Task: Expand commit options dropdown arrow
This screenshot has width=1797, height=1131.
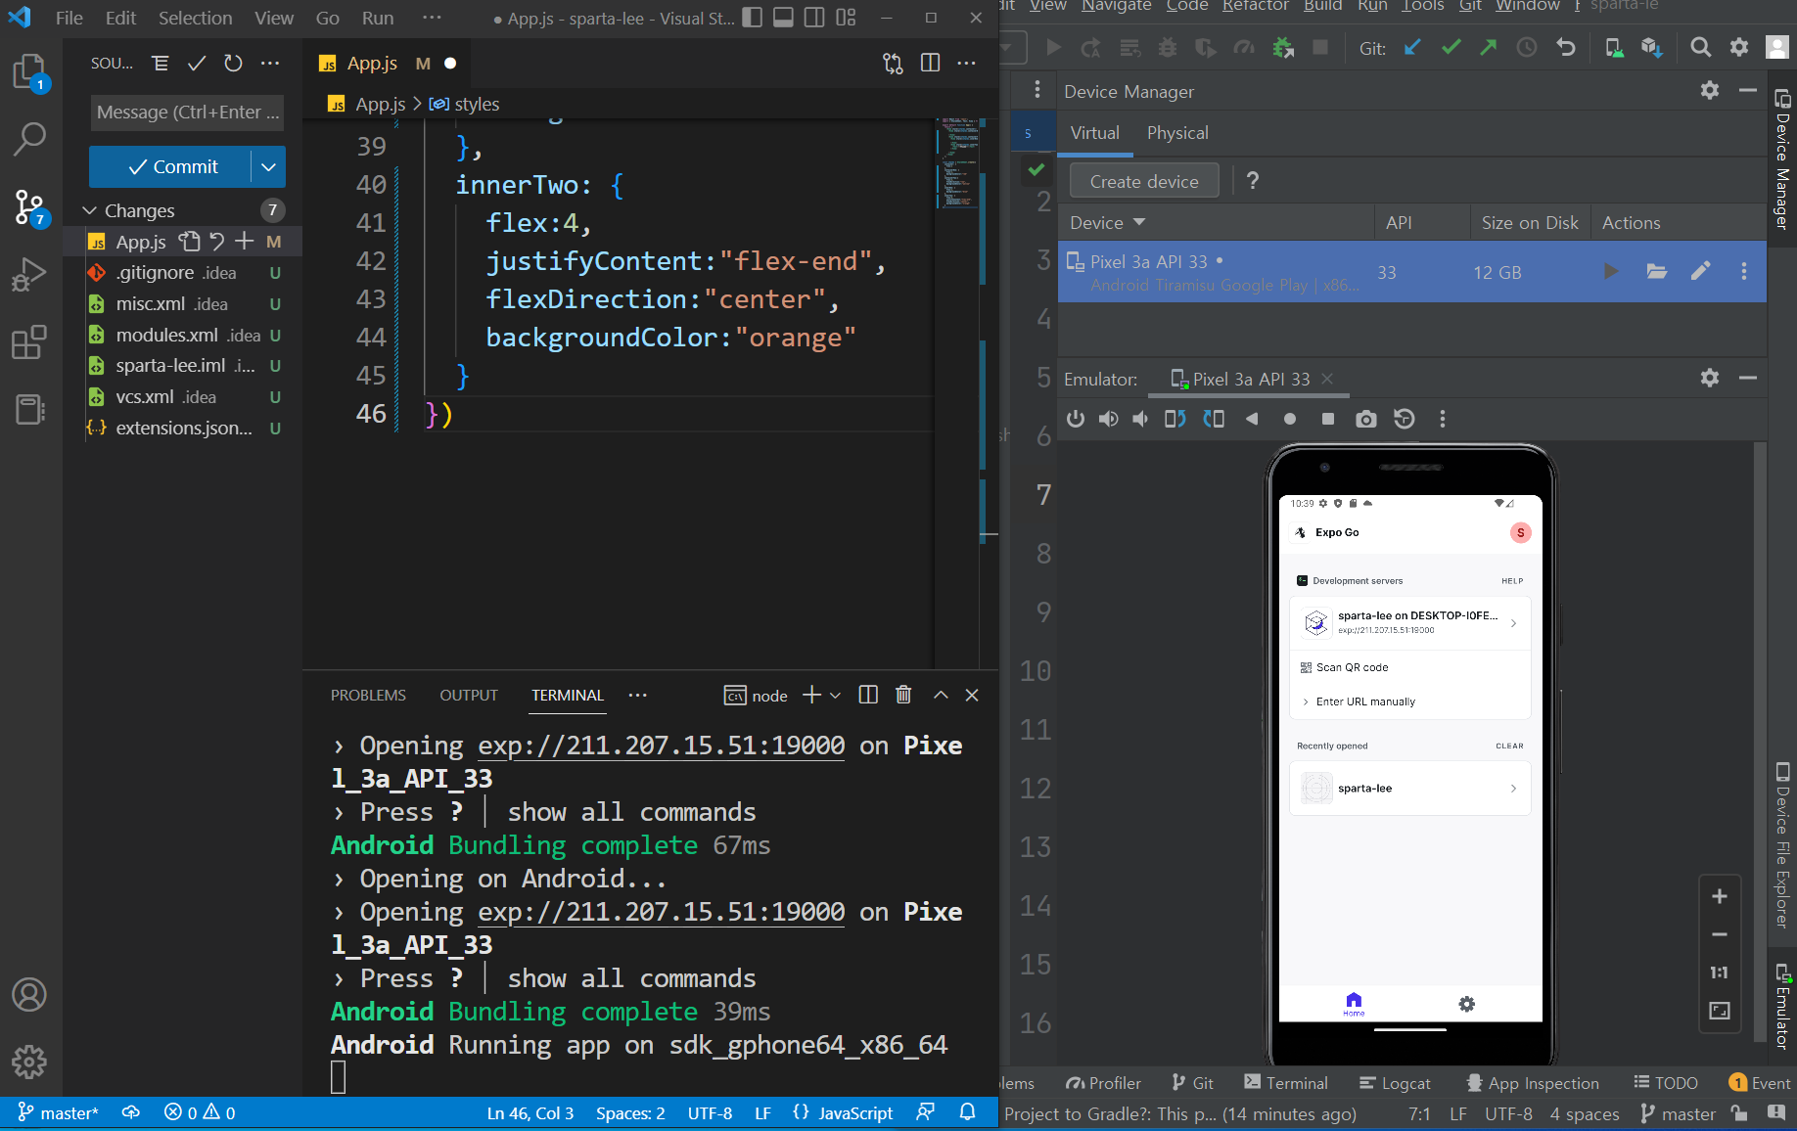Action: click(268, 167)
